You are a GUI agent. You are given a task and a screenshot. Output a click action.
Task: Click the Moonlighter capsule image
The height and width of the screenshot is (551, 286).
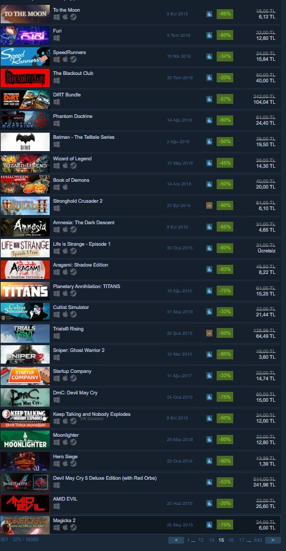(x=25, y=440)
